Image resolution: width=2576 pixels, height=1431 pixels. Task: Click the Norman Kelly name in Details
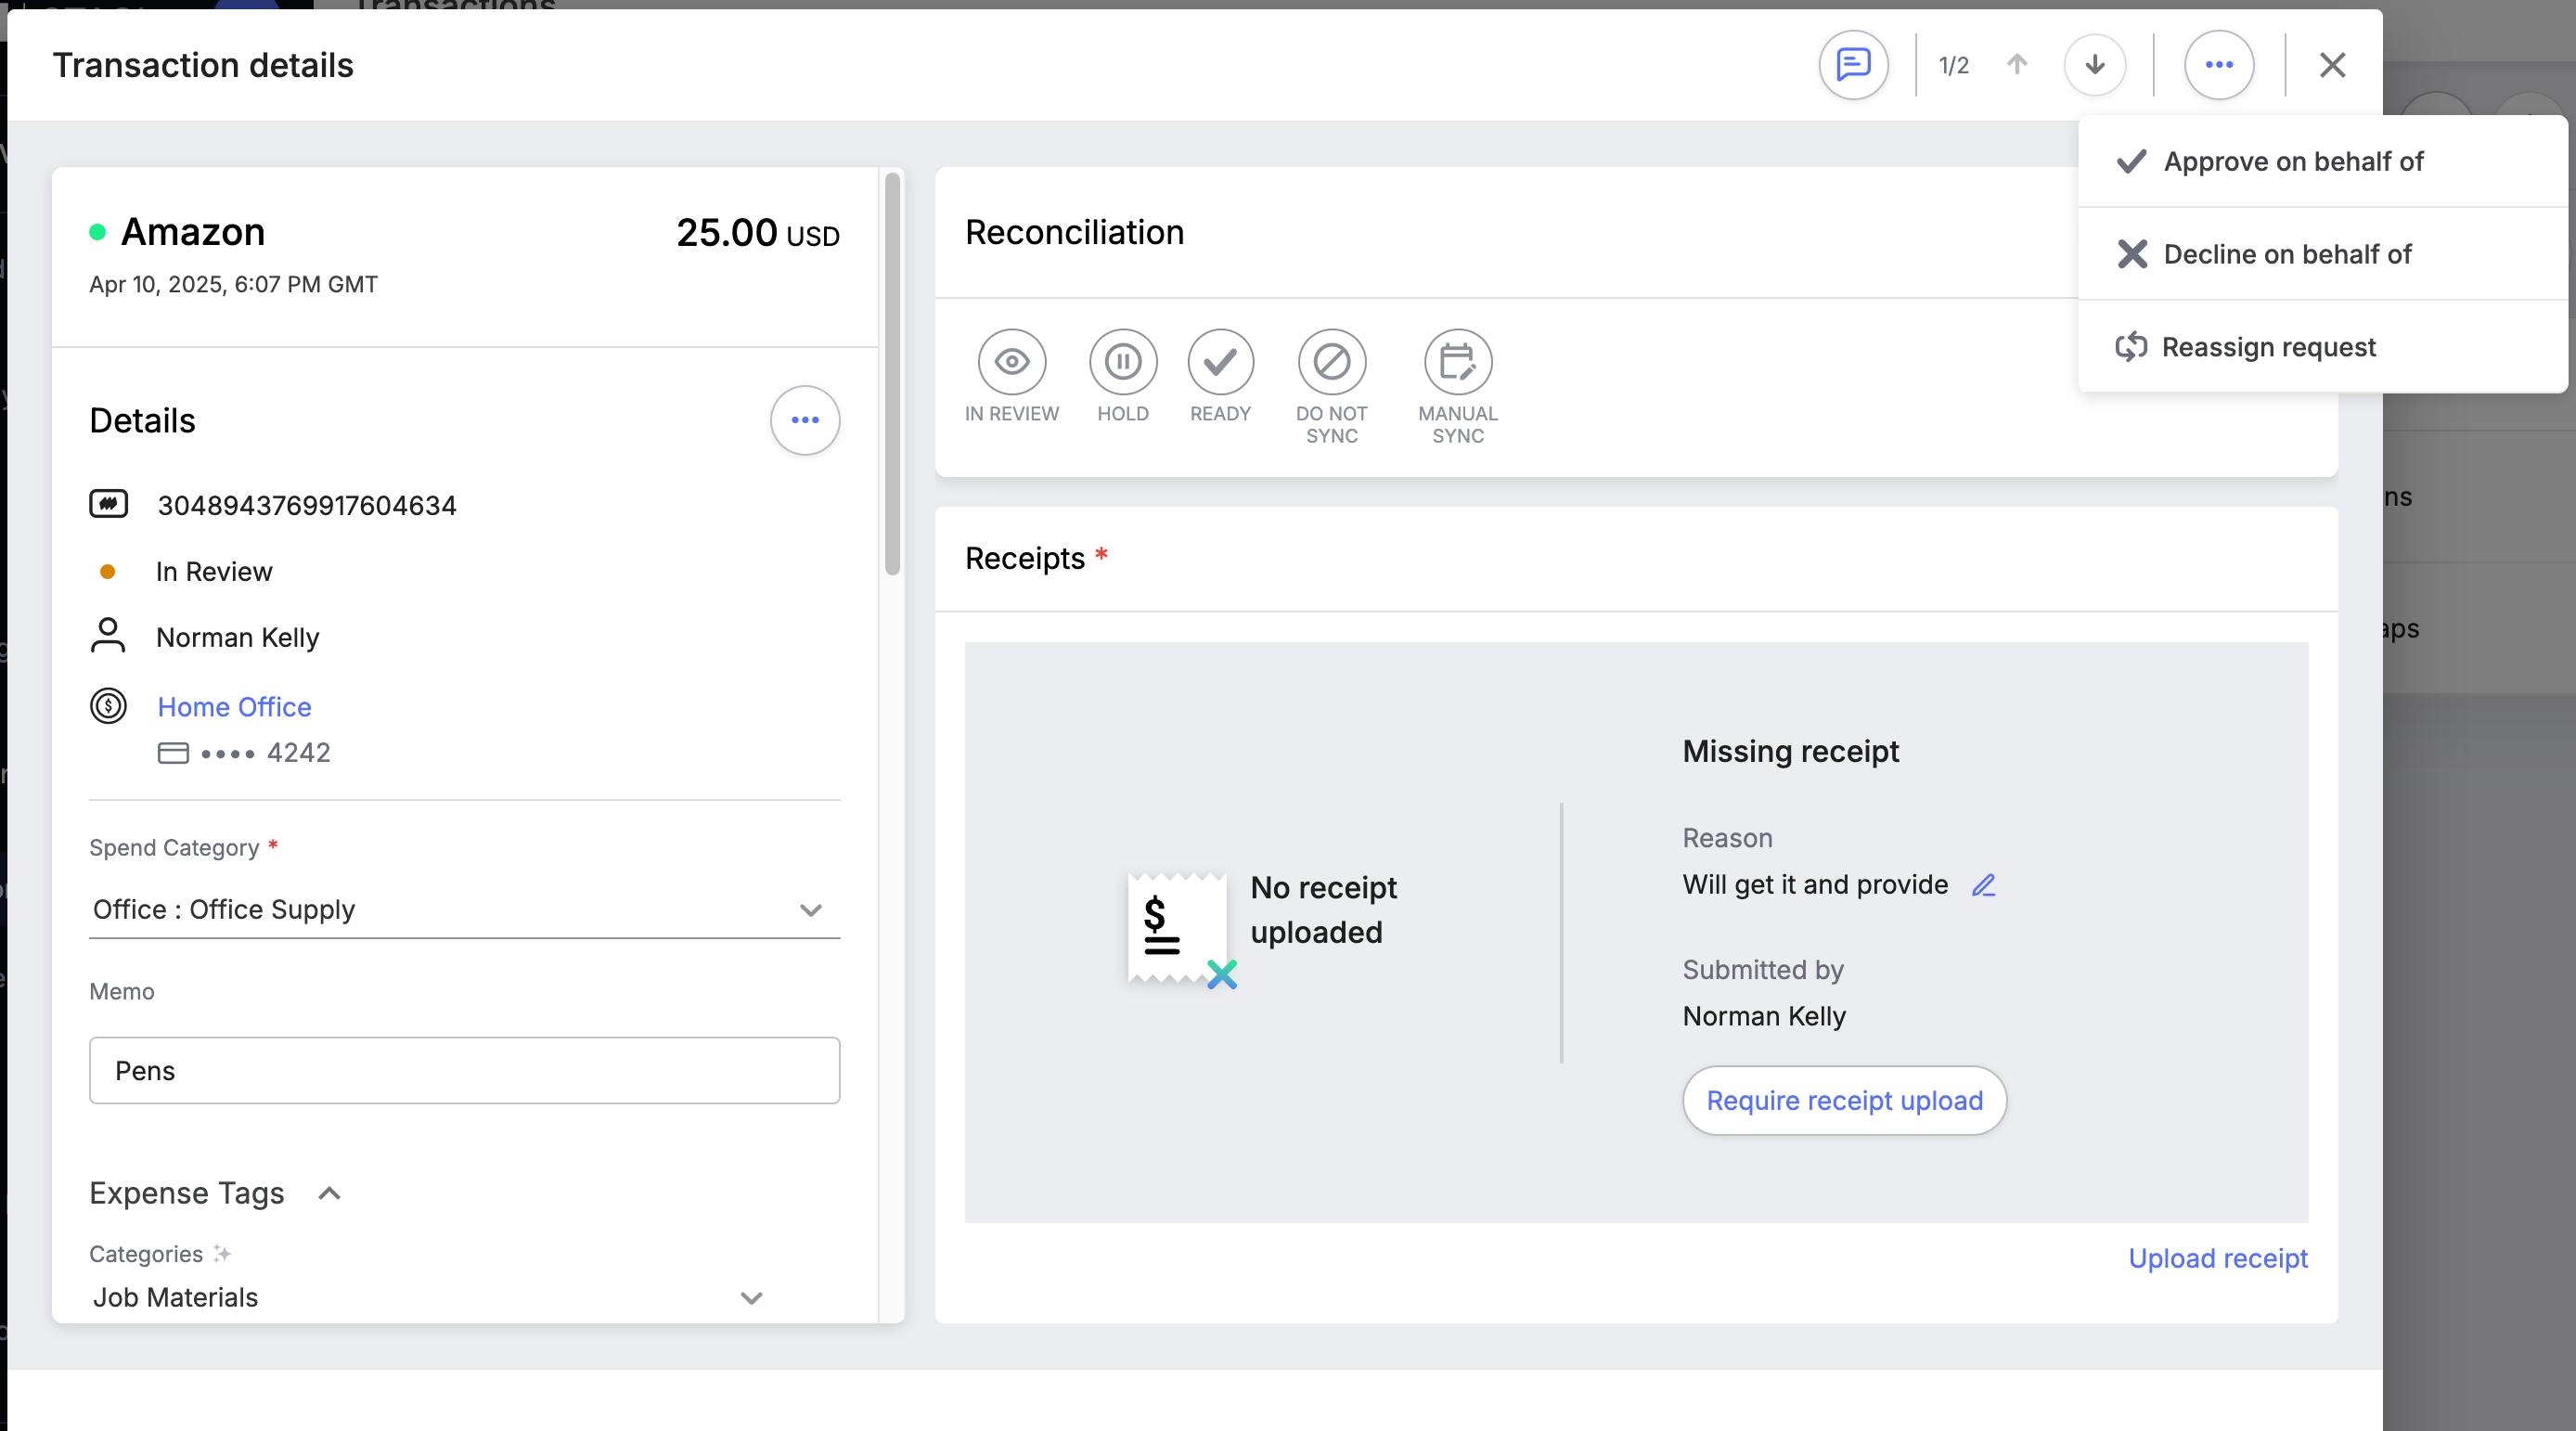(x=238, y=637)
